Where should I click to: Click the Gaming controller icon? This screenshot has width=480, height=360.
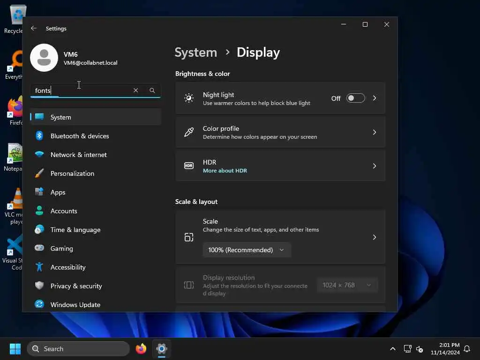pos(39,248)
